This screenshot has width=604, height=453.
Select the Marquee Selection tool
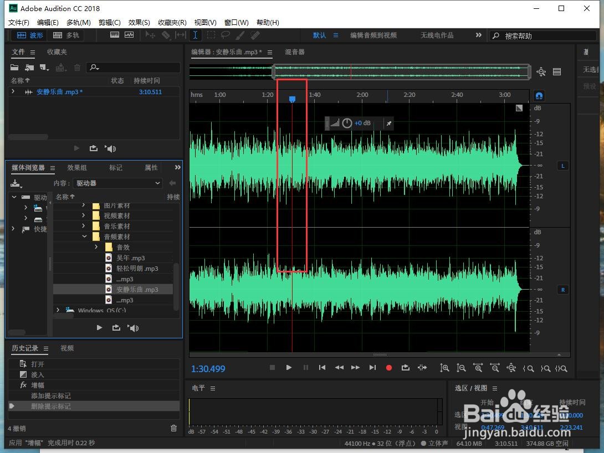point(211,35)
